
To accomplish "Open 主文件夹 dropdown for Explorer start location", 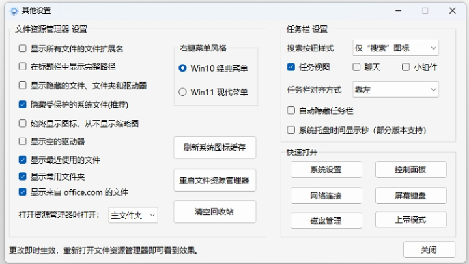I will (134, 215).
